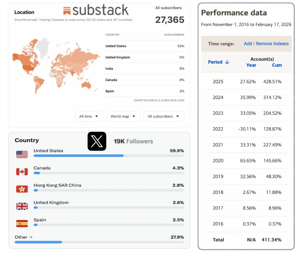Viewport: 302px width, 277px height.
Task: Click the Add / Remove Indexes link
Action: (266, 44)
